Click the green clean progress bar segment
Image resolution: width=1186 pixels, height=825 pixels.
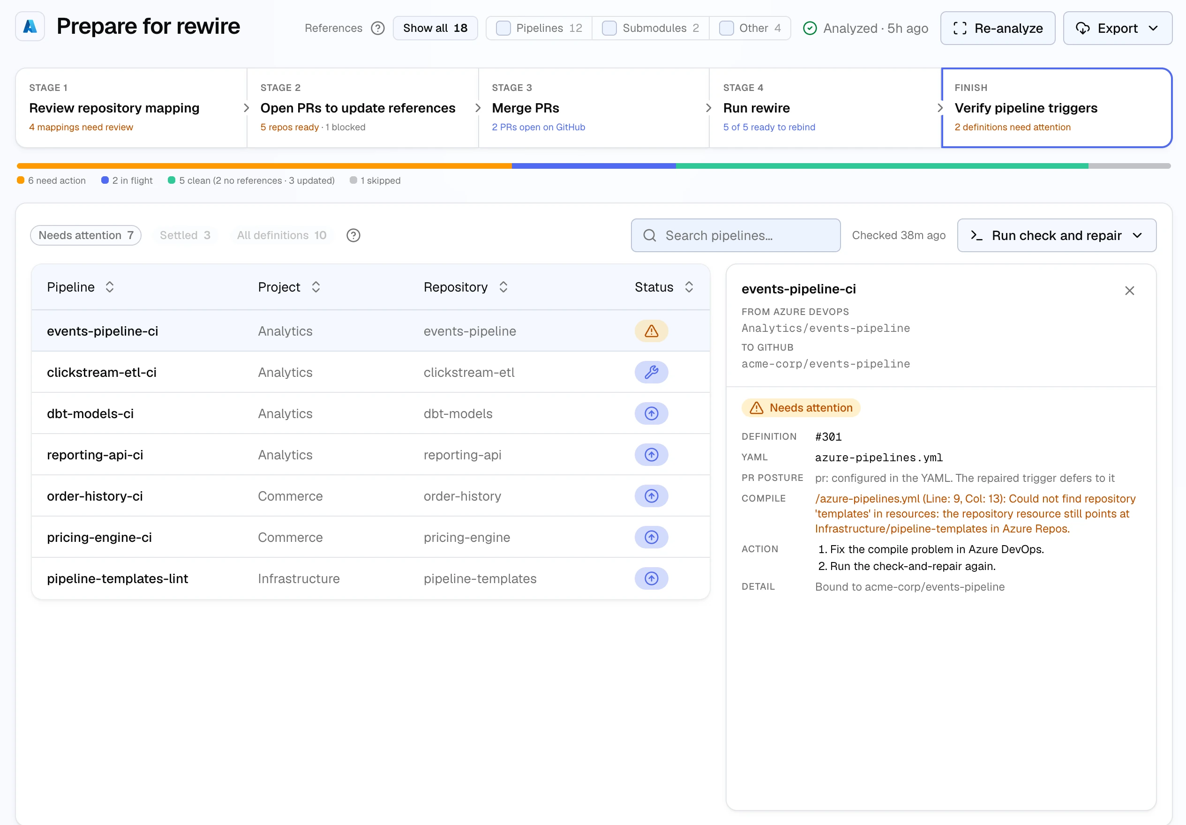(x=882, y=166)
